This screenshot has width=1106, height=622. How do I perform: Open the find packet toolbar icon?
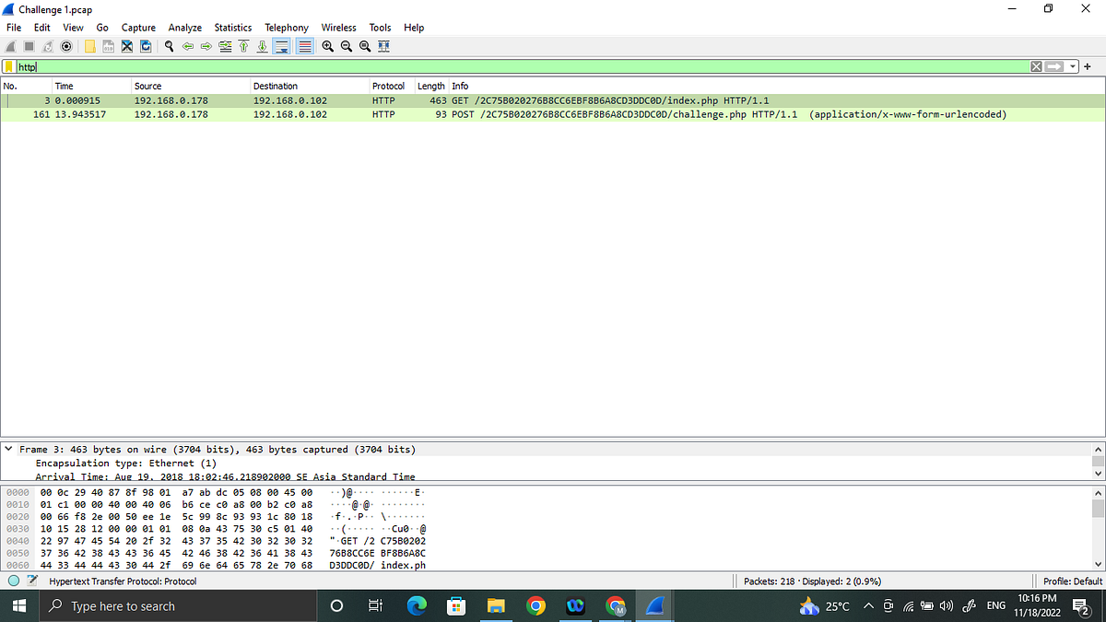click(170, 46)
